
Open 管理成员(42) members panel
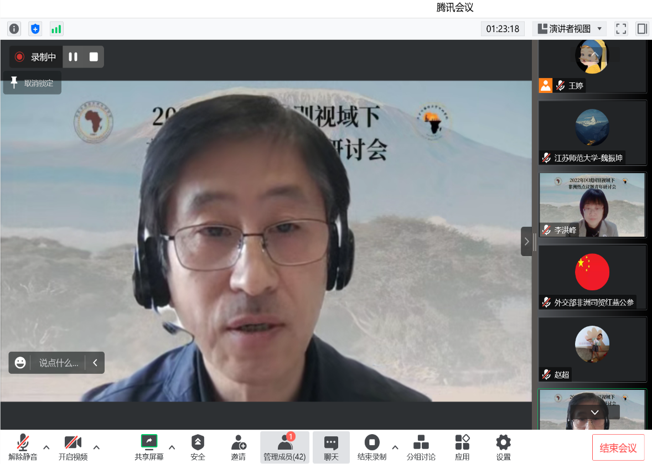tap(284, 447)
